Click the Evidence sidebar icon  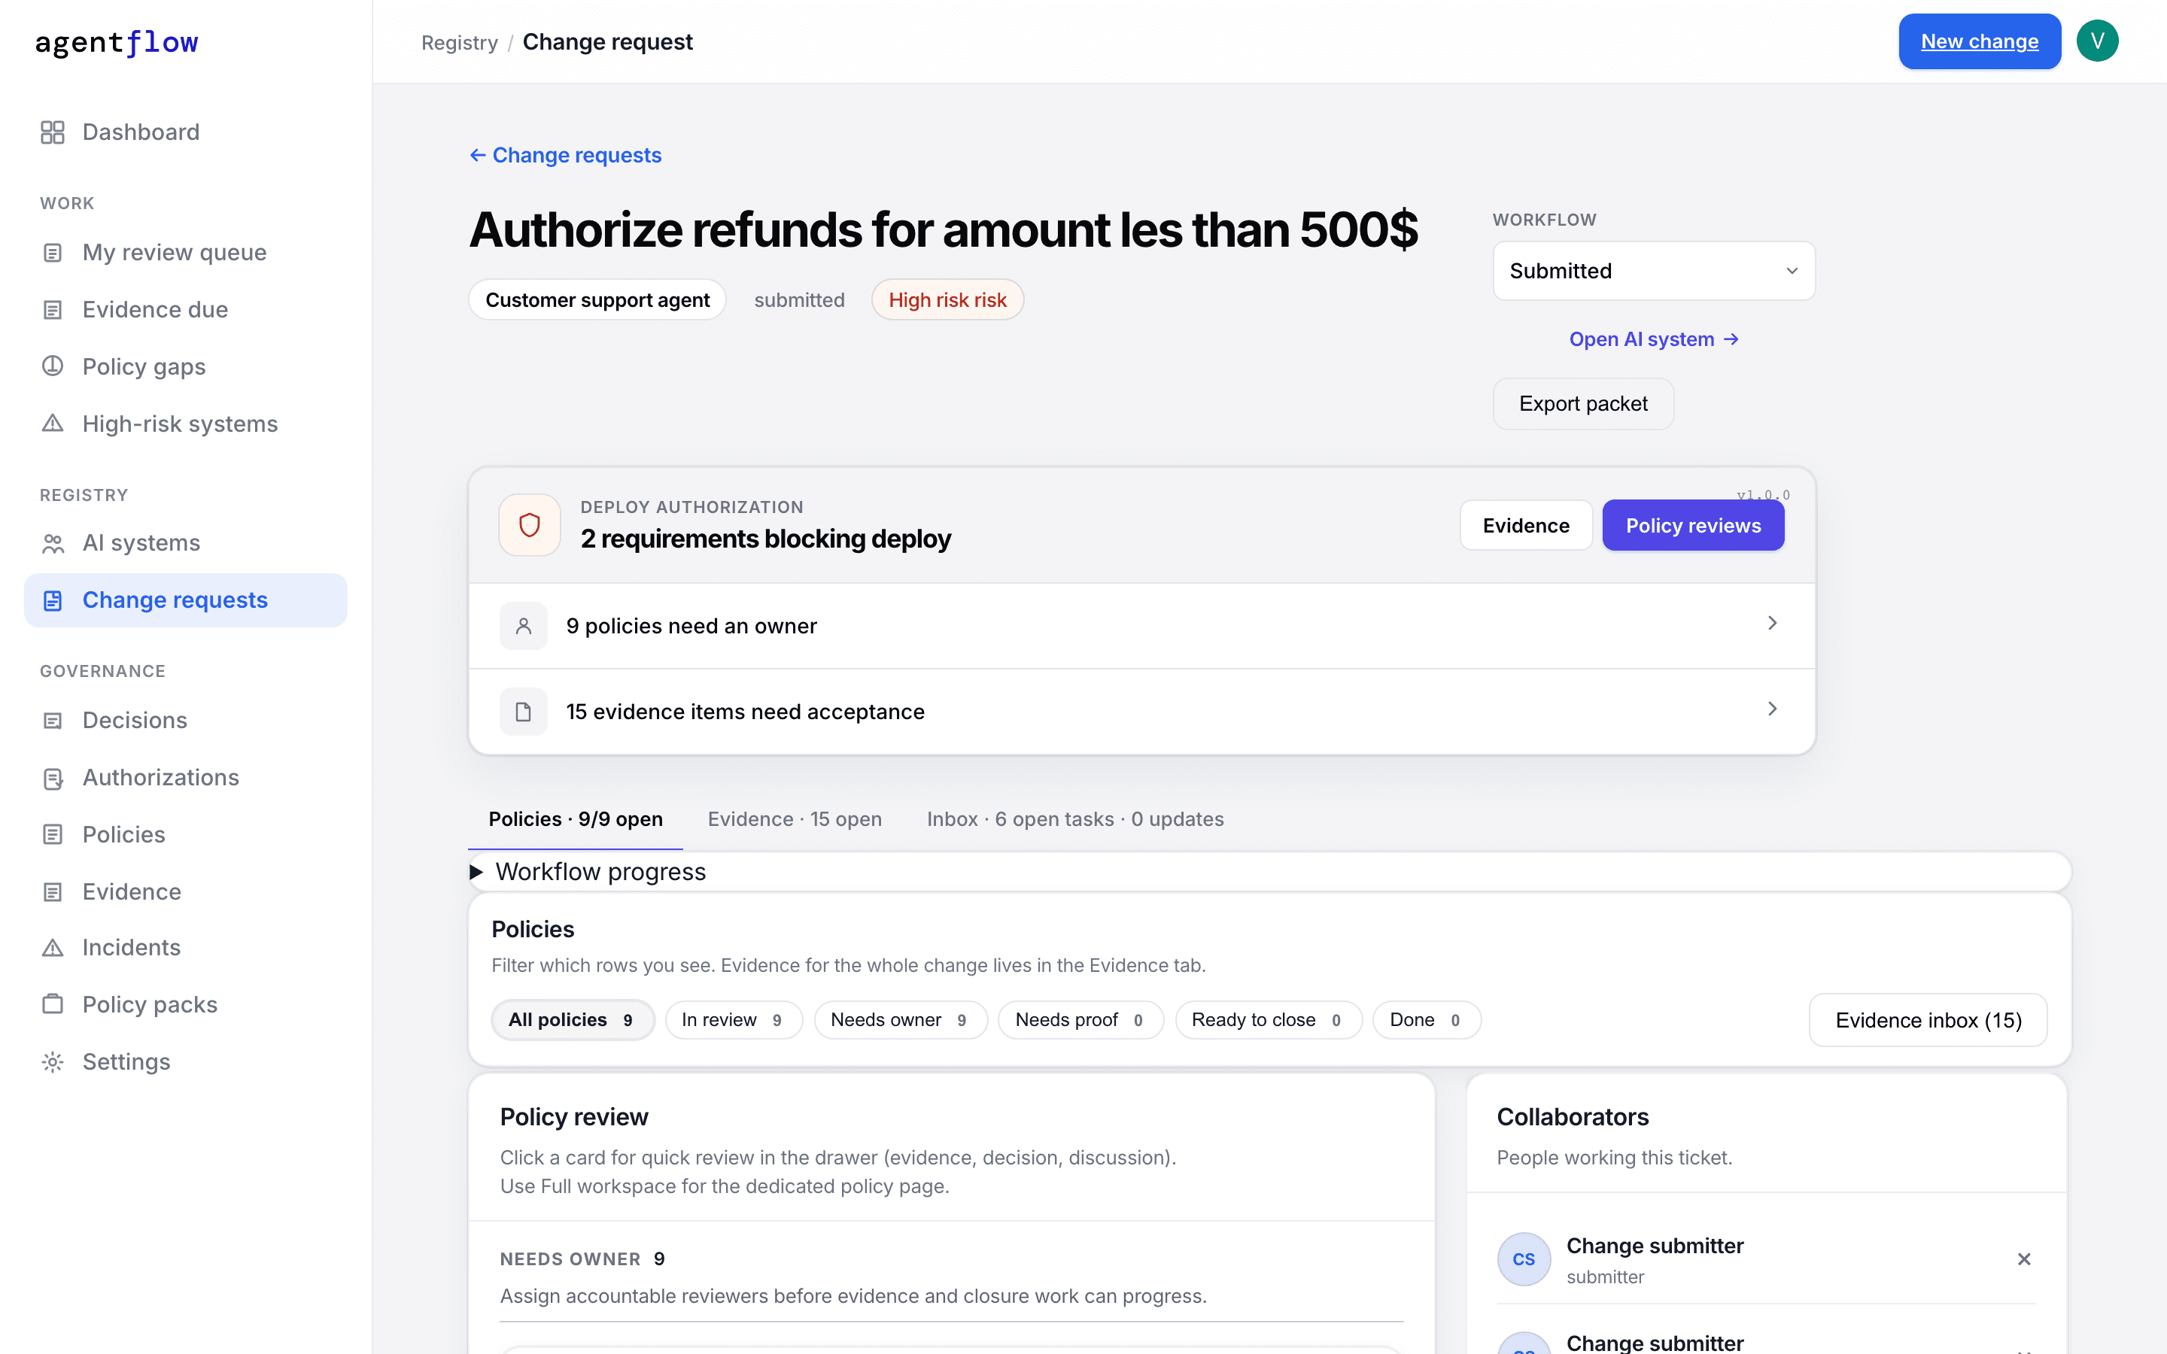point(53,892)
